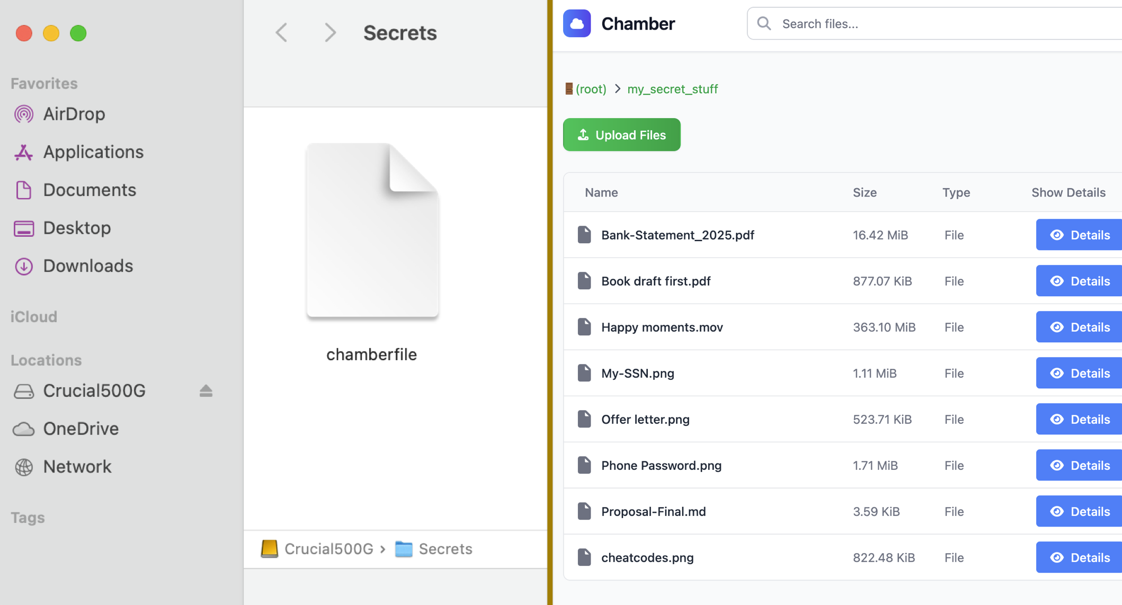Select OneDrive under Locations
The image size is (1122, 605).
pyautogui.click(x=81, y=429)
